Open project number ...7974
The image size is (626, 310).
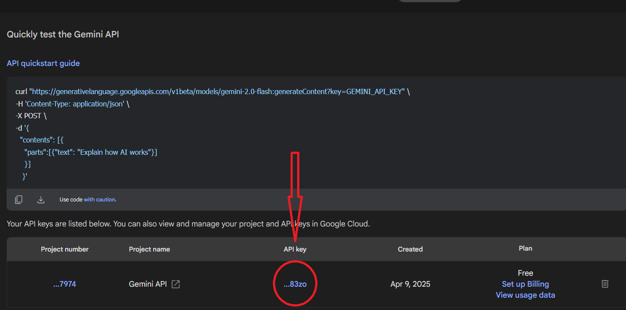click(65, 284)
